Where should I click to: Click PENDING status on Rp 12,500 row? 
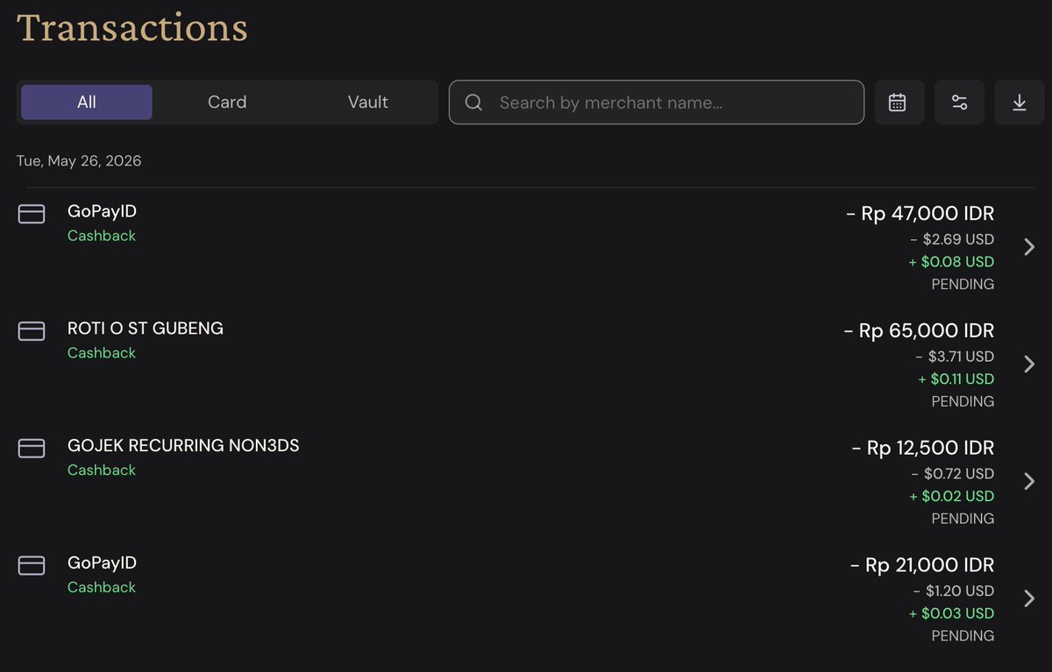tap(963, 519)
